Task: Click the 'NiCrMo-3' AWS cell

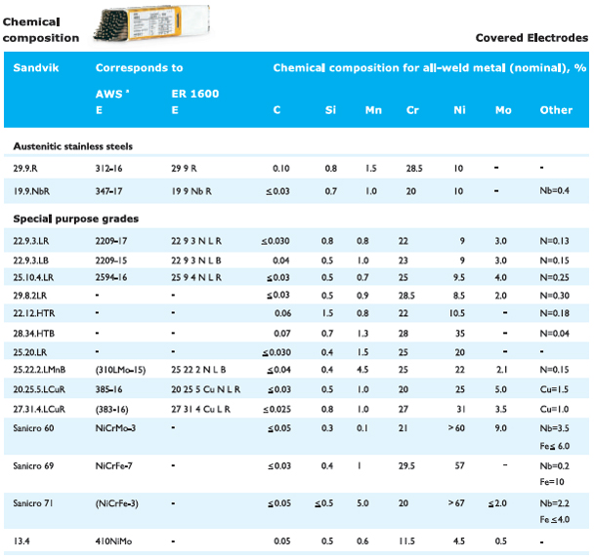Action: pos(115,428)
